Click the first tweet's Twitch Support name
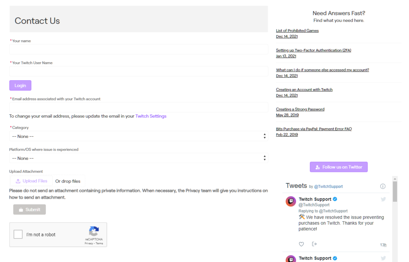Viewport: 409px width, 262px height. click(x=315, y=199)
